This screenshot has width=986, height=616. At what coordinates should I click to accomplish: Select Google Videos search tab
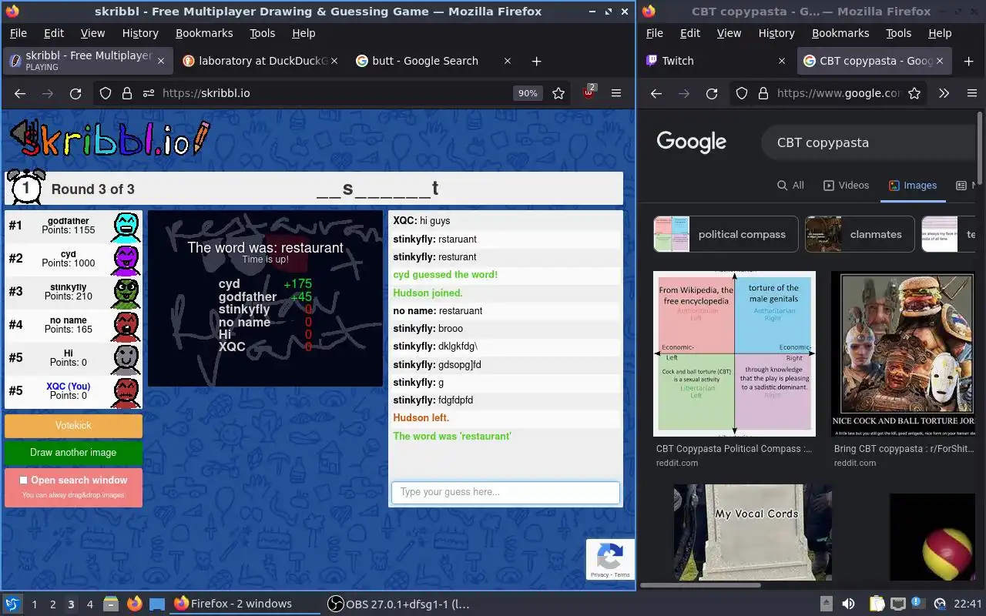(x=846, y=185)
